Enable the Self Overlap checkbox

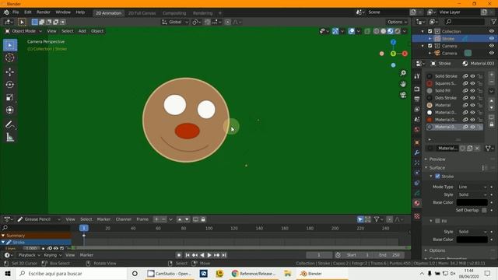point(484,210)
